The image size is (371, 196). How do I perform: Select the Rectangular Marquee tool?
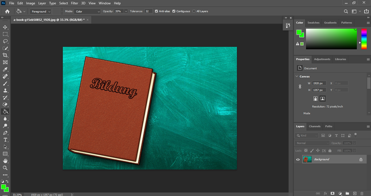point(5,34)
